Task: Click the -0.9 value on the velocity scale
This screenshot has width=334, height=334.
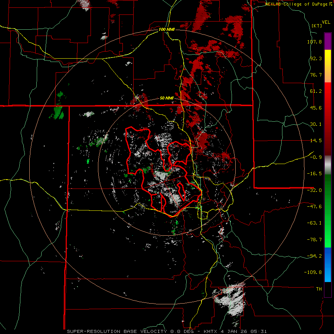Action: click(316, 157)
